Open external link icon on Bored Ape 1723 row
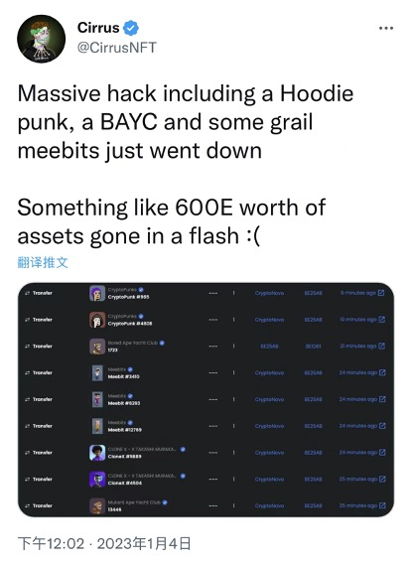 coord(382,346)
